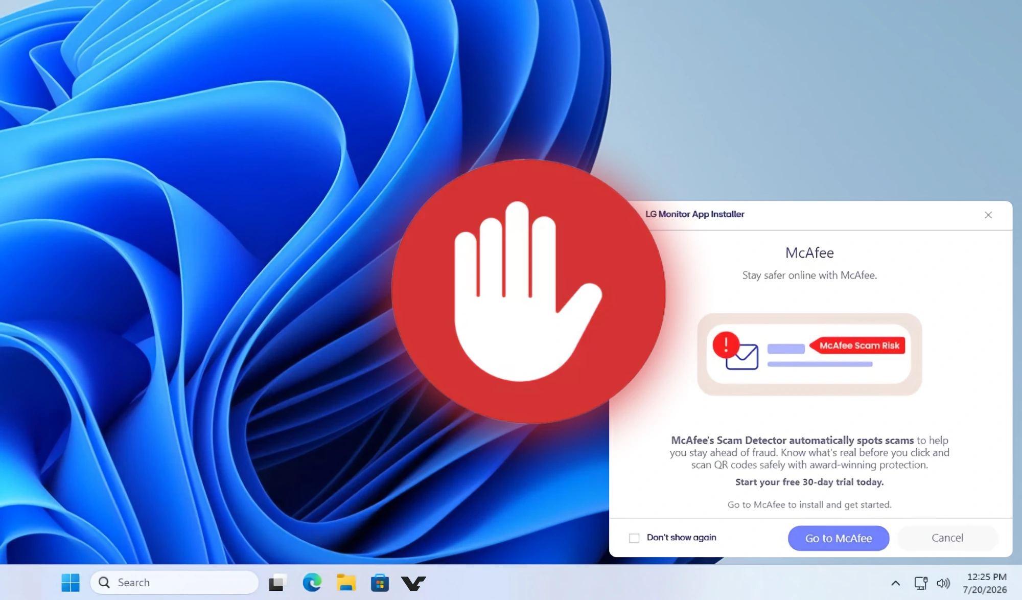1022x600 pixels.
Task: Click the taskbar Search box
Action: 174,583
